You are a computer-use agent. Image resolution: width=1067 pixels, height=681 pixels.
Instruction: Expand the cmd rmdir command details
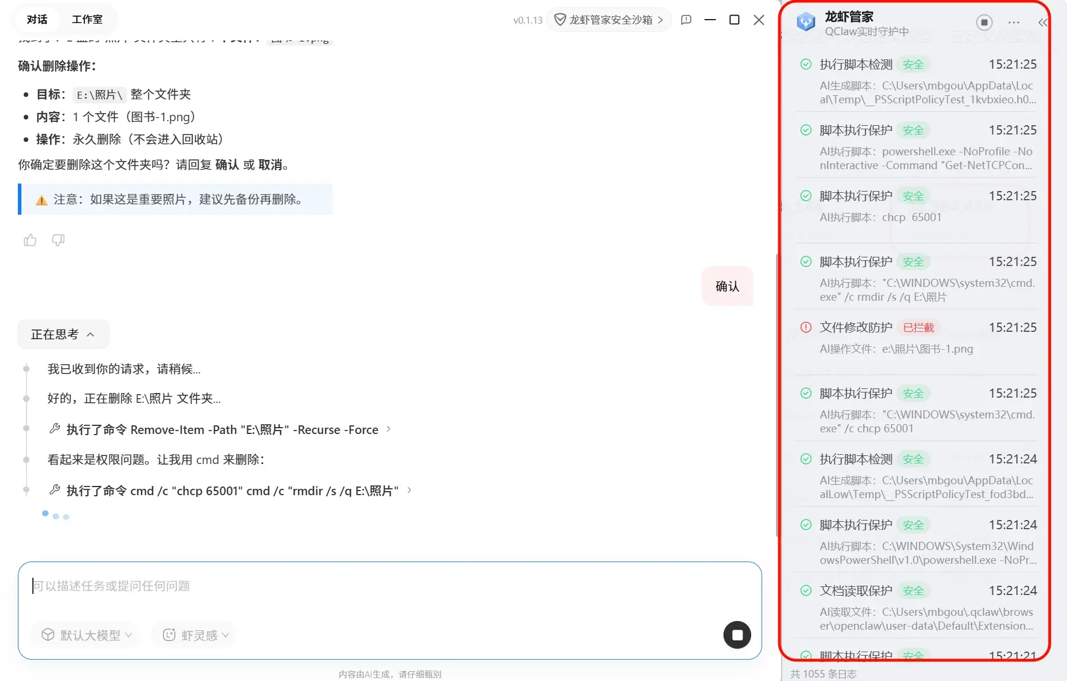point(409,490)
